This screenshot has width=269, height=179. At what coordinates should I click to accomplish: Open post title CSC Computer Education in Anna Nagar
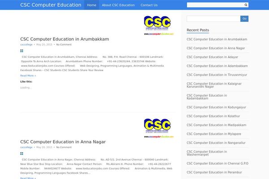tap(63, 142)
